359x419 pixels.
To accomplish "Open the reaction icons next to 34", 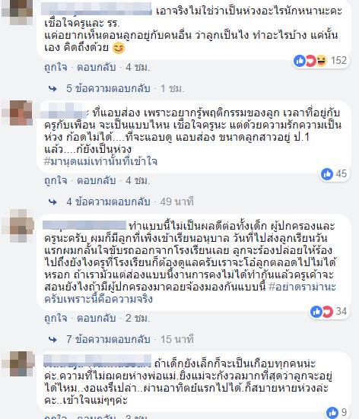I will pyautogui.click(x=322, y=312).
